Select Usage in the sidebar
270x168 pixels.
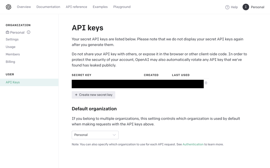pyautogui.click(x=11, y=47)
